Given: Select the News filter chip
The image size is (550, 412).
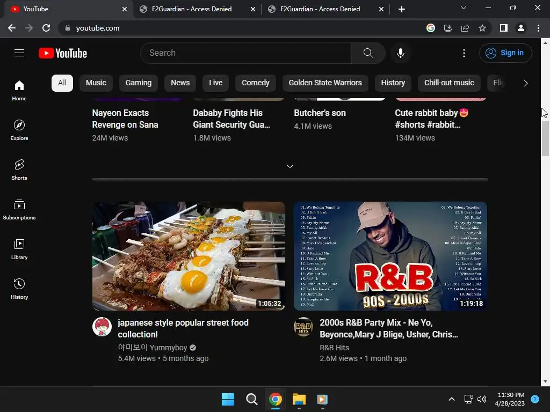Looking at the screenshot, I should click(x=180, y=83).
